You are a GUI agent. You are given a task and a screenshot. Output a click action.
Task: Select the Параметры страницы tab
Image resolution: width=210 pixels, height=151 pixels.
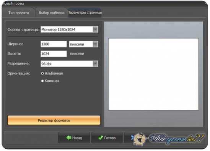pos(85,13)
